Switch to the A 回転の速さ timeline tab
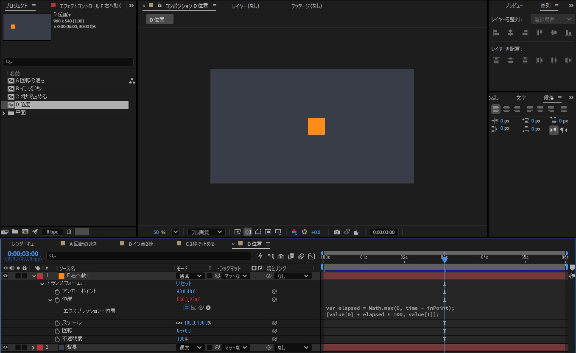576x353 pixels. point(83,244)
